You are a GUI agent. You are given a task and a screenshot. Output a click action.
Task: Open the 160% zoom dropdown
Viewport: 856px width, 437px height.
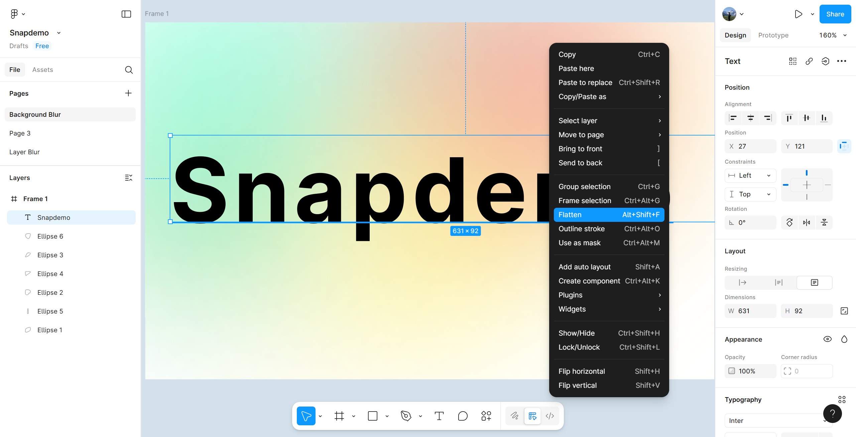click(833, 35)
